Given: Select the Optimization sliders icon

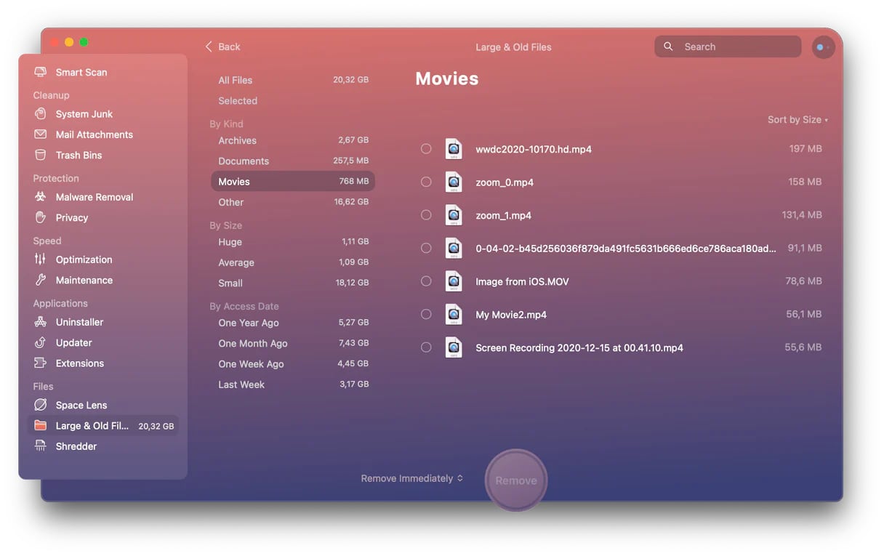Looking at the screenshot, I should click(x=41, y=259).
